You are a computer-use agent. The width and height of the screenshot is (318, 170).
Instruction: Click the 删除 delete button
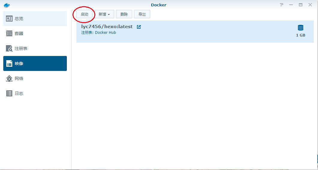tap(124, 14)
